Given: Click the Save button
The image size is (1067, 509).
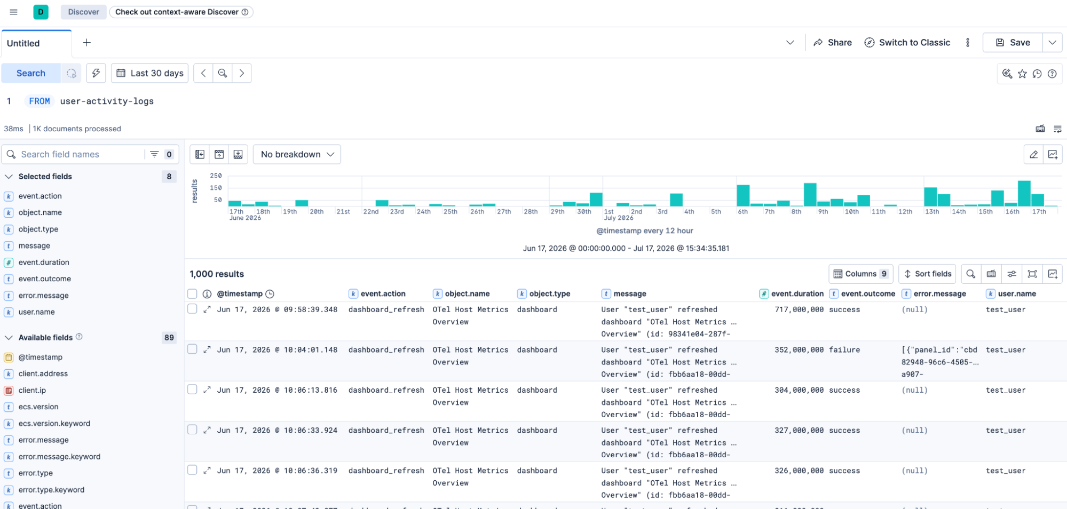Looking at the screenshot, I should (1013, 43).
